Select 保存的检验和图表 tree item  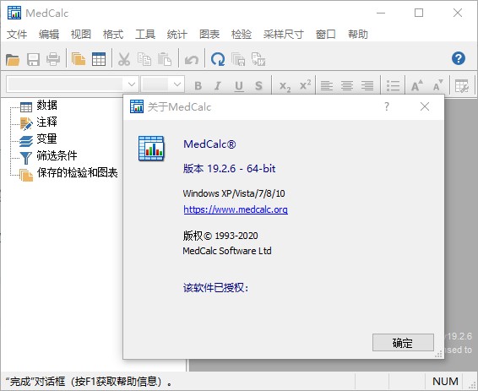click(x=77, y=172)
